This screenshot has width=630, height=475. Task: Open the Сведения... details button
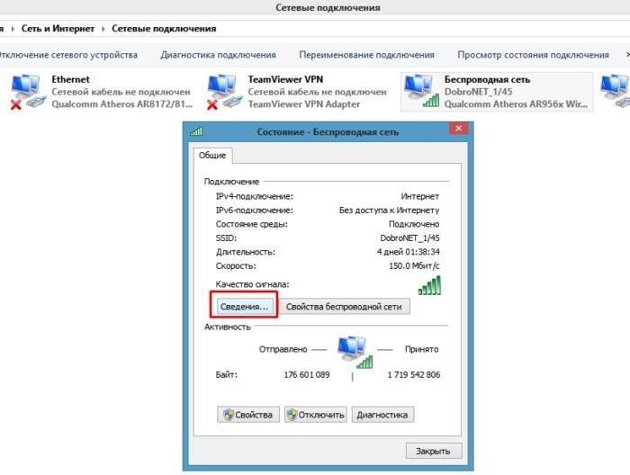click(244, 307)
